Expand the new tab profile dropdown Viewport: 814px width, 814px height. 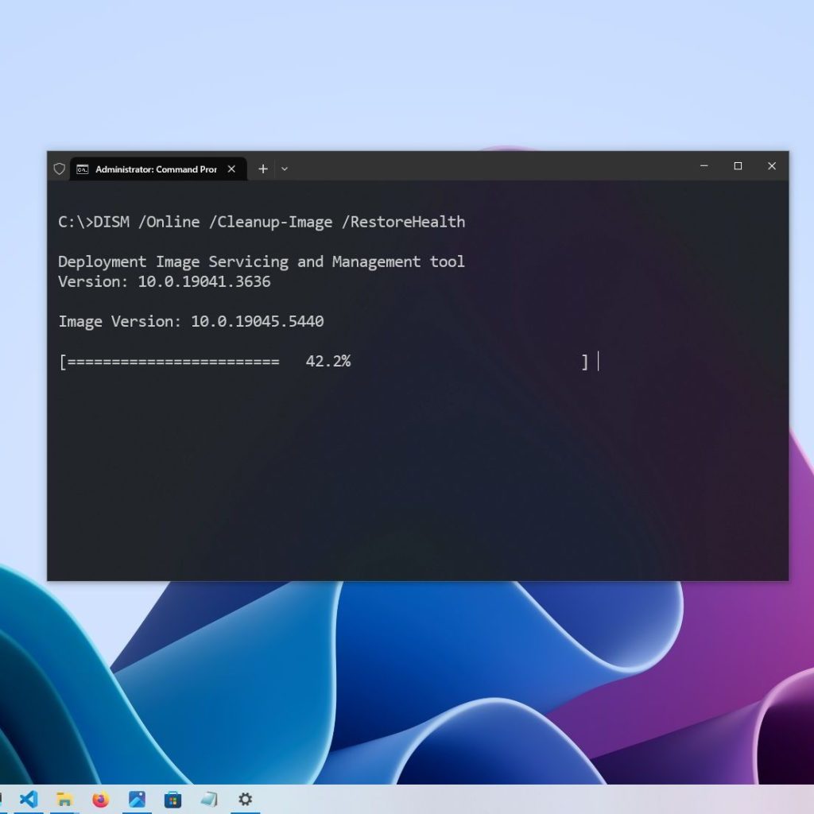pos(285,169)
